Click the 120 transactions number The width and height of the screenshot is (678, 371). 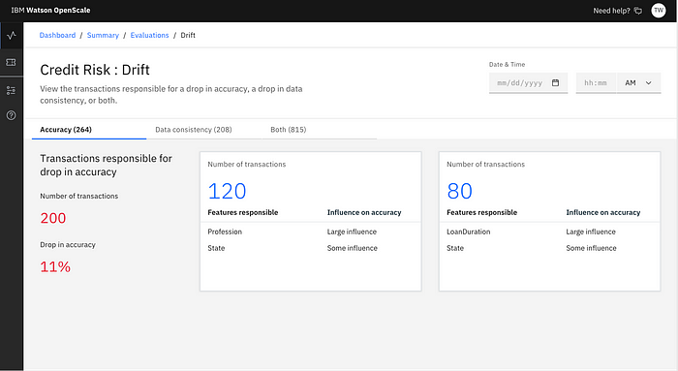(x=227, y=191)
